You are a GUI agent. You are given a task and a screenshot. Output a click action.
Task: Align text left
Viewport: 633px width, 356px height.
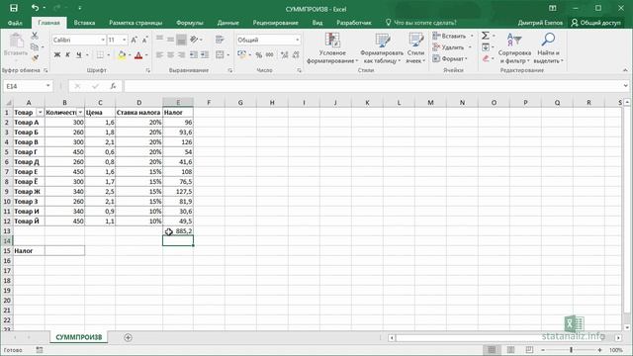pyautogui.click(x=160, y=55)
